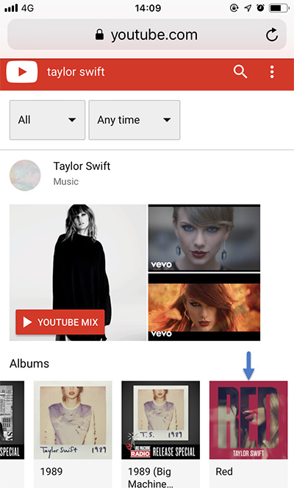Tap the Albums section heading
The width and height of the screenshot is (294, 488).
click(29, 364)
